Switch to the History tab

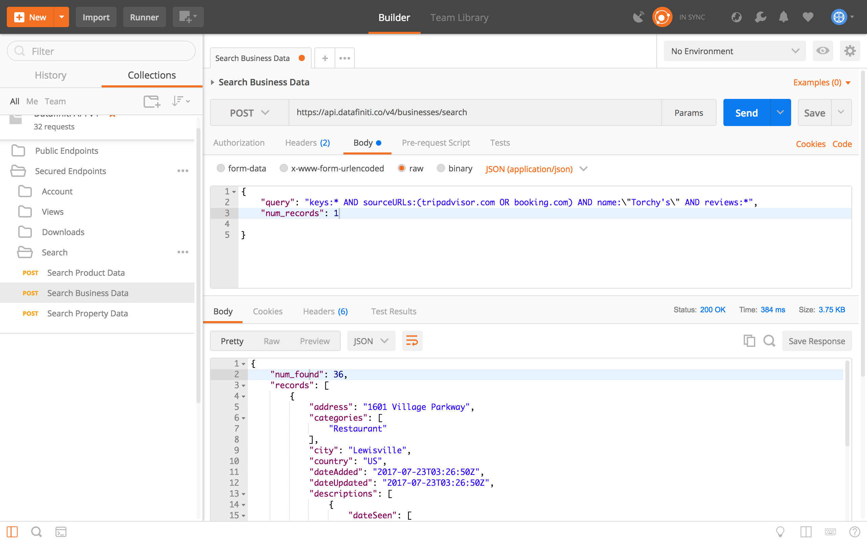click(x=50, y=75)
